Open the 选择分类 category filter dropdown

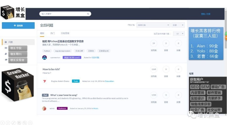point(153,25)
